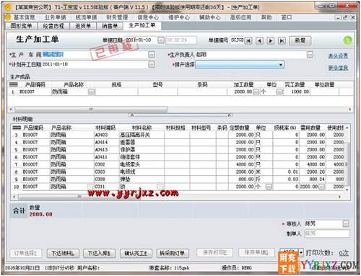Click the product table horizontal scrollbar

(x=91, y=110)
